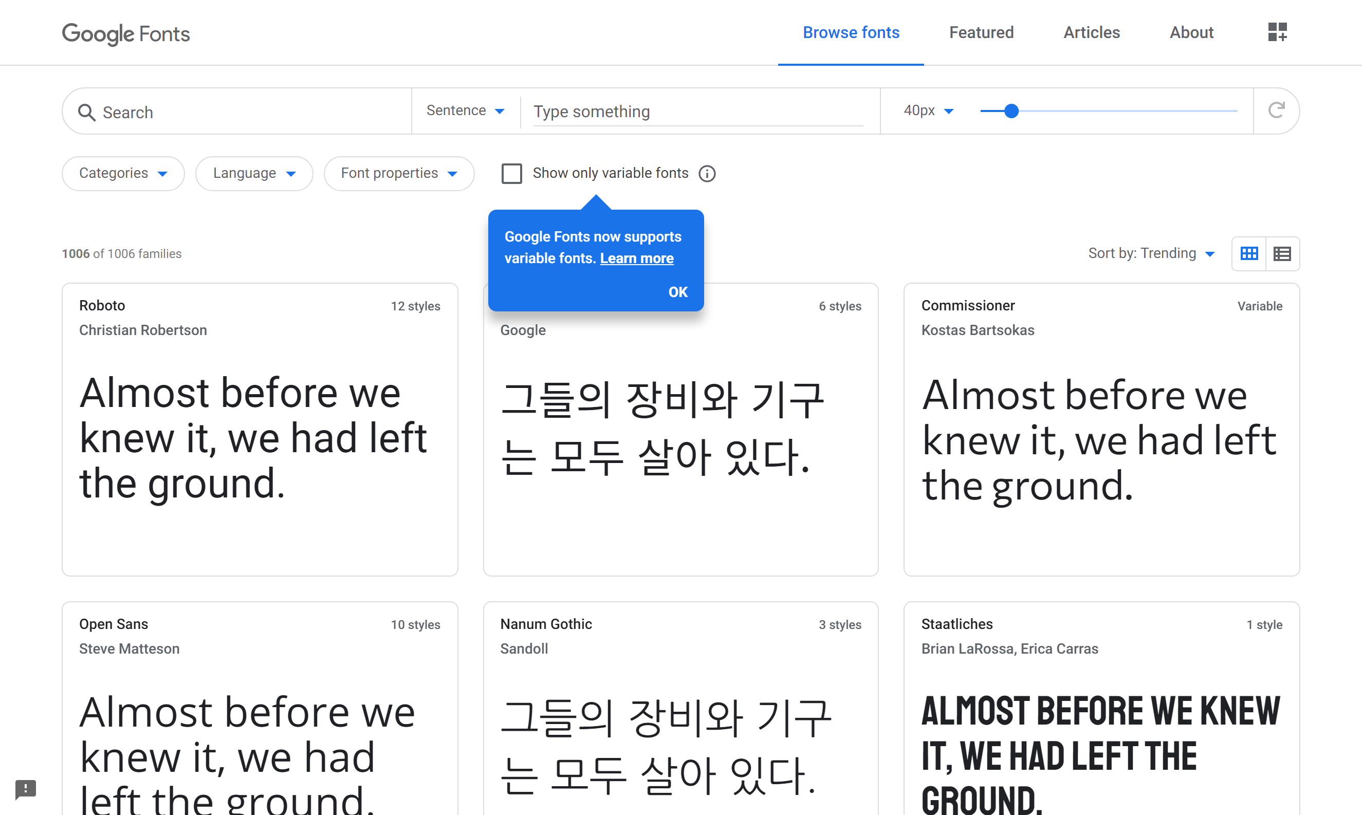Click the search magnifier icon
1362x815 pixels.
click(86, 112)
